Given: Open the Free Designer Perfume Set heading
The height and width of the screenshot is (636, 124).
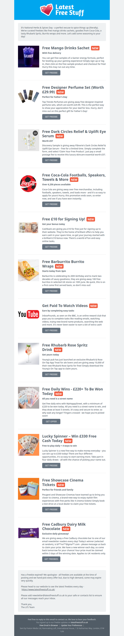Looking at the screenshot, I should click(73, 90).
